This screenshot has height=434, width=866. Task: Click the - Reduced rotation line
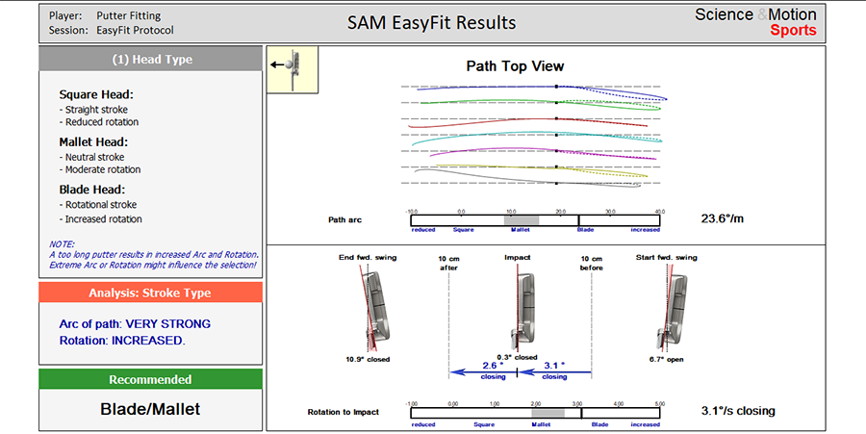coord(99,122)
